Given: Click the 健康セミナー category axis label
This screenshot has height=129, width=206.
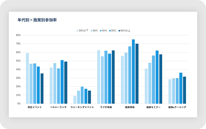Looking at the screenshot, I should (x=153, y=107).
